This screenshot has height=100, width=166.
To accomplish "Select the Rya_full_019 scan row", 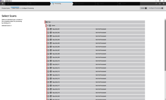I will click(96, 93).
